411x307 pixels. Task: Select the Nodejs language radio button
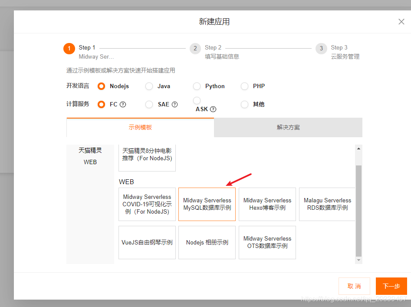click(x=102, y=86)
